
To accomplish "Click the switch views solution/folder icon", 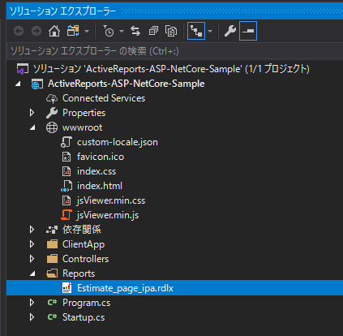I will click(x=73, y=32).
